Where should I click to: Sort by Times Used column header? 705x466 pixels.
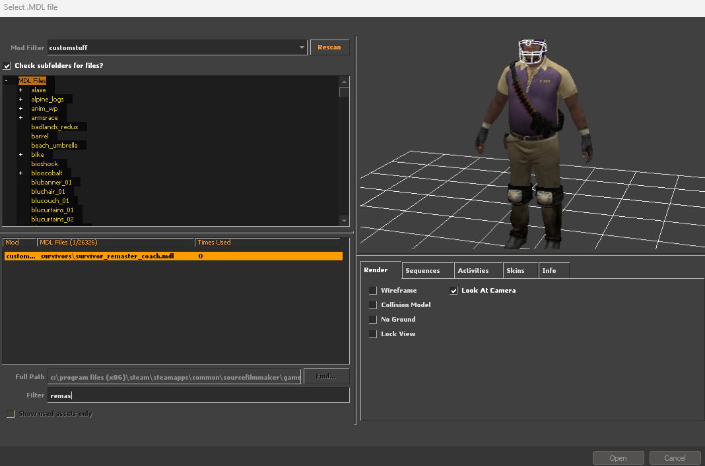pos(267,243)
